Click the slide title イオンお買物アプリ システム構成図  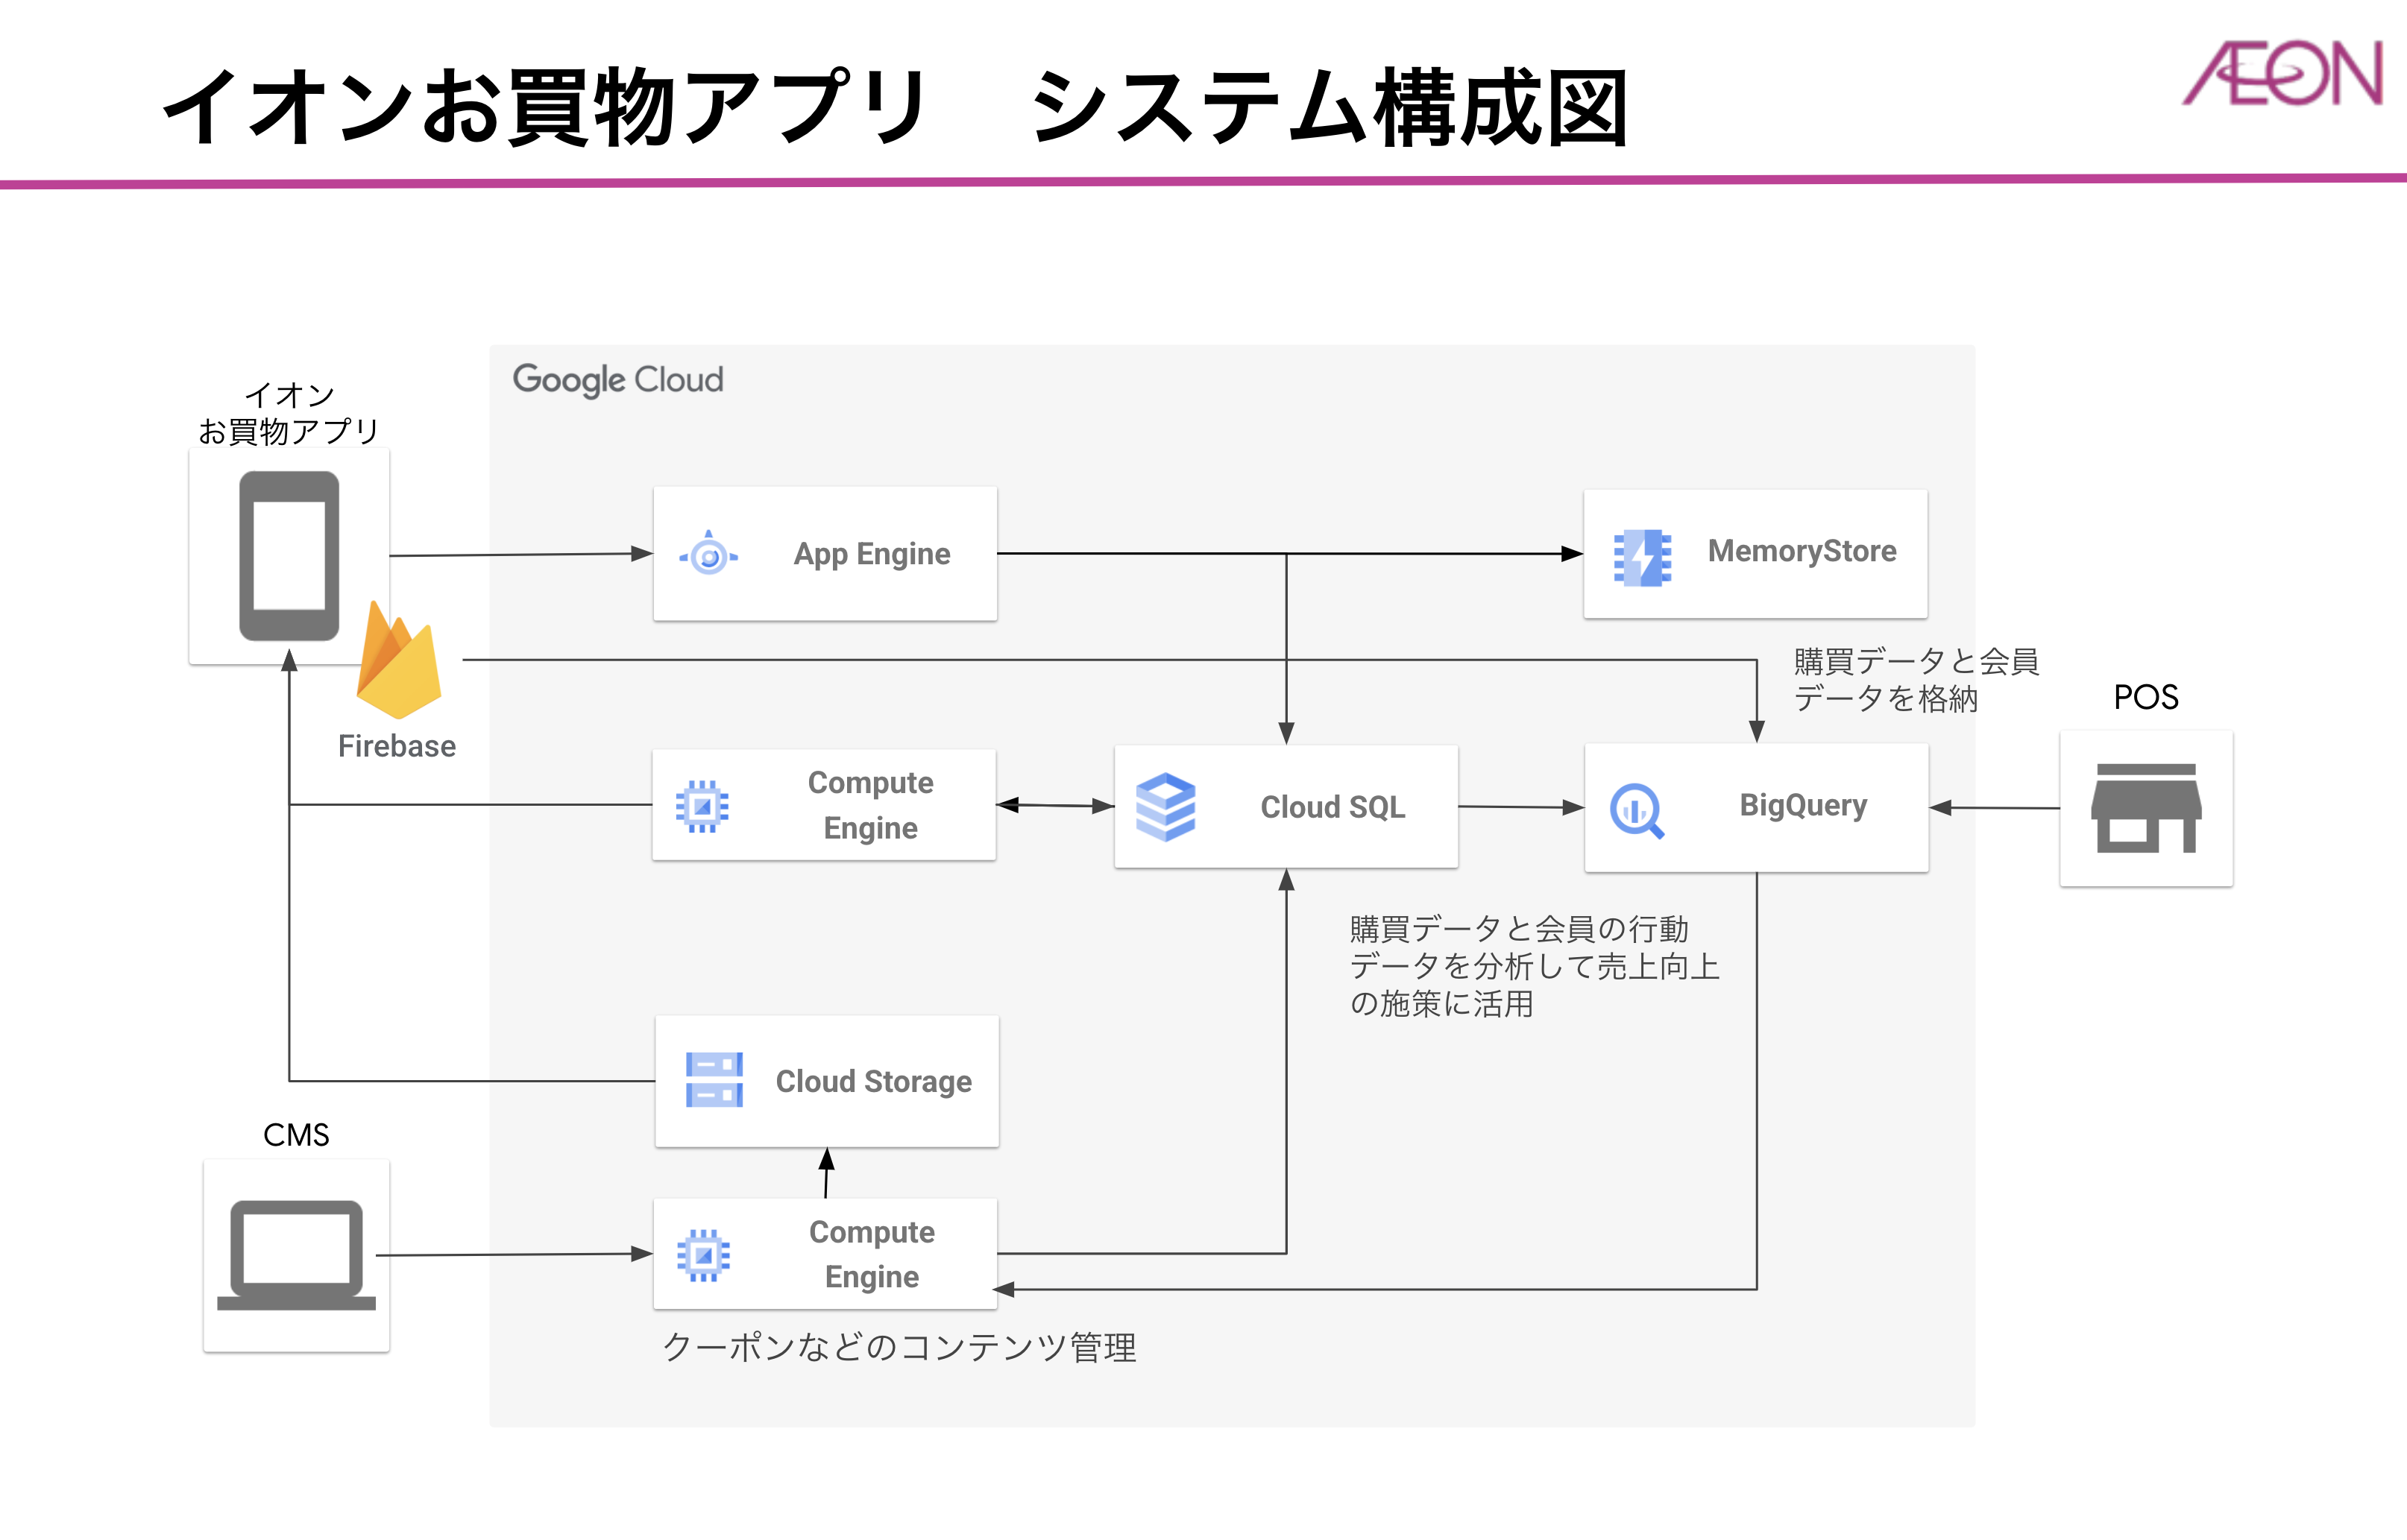[896, 107]
